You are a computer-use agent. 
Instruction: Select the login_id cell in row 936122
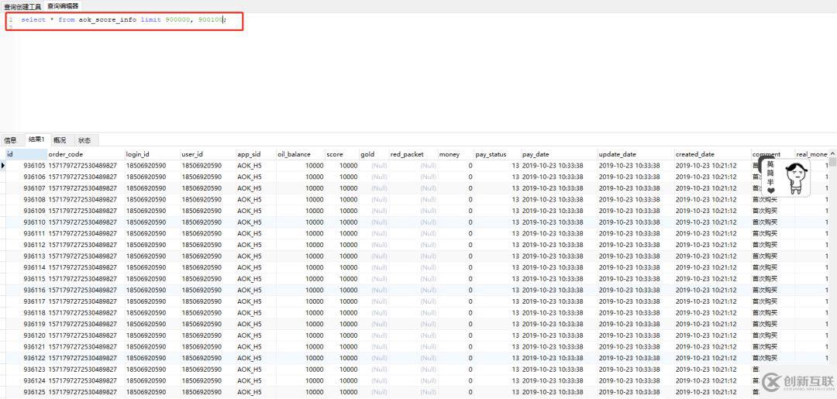click(x=146, y=359)
